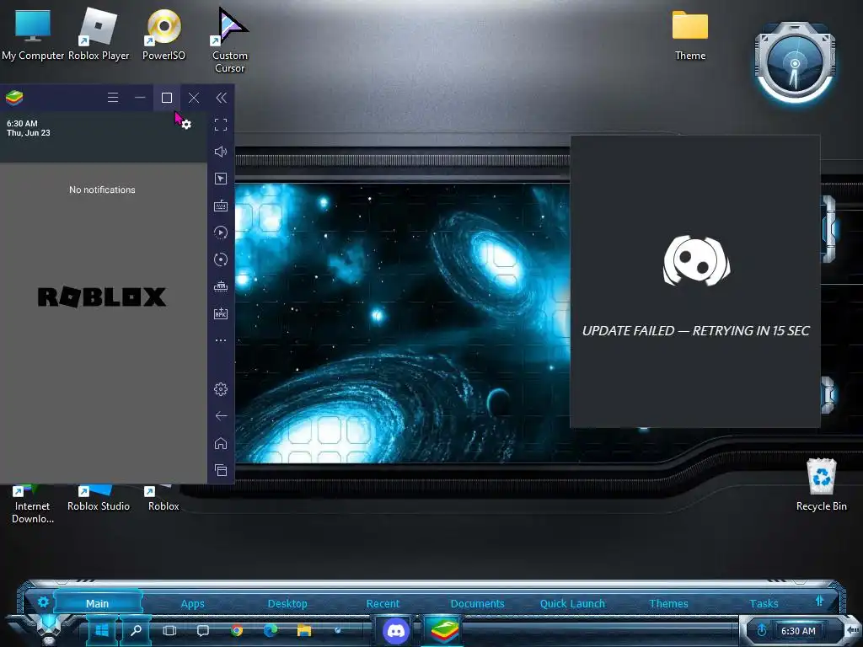Image resolution: width=863 pixels, height=647 pixels.
Task: Collapse BlueStacks side toolbar with double chevron
Action: (x=222, y=98)
